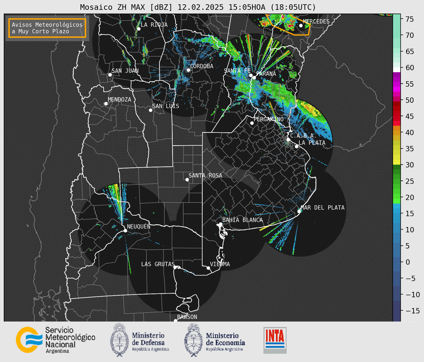Click the BAHÍA BLANCA city label
The width and height of the screenshot is (424, 362).
(x=243, y=220)
